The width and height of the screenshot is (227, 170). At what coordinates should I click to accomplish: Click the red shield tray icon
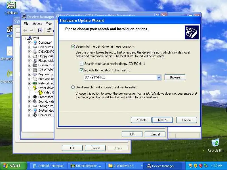point(201,166)
